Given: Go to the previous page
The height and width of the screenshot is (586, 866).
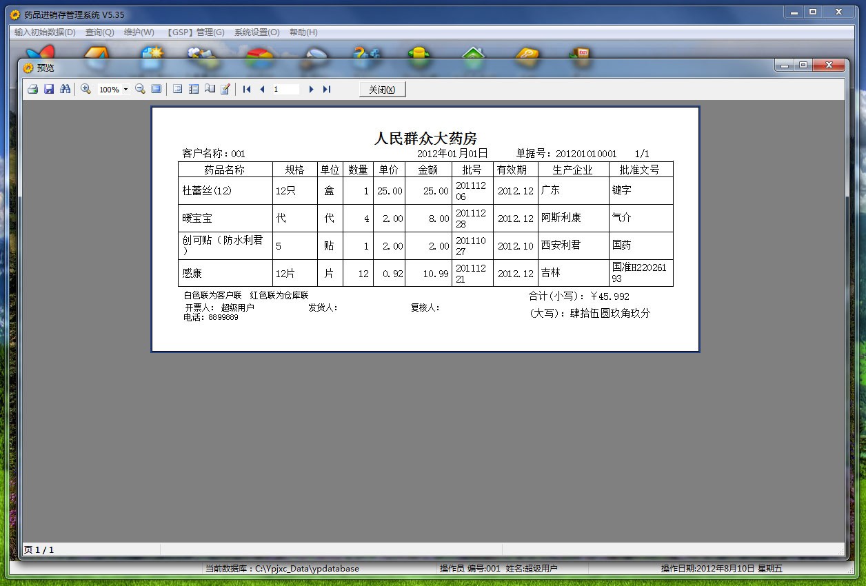Looking at the screenshot, I should [262, 89].
